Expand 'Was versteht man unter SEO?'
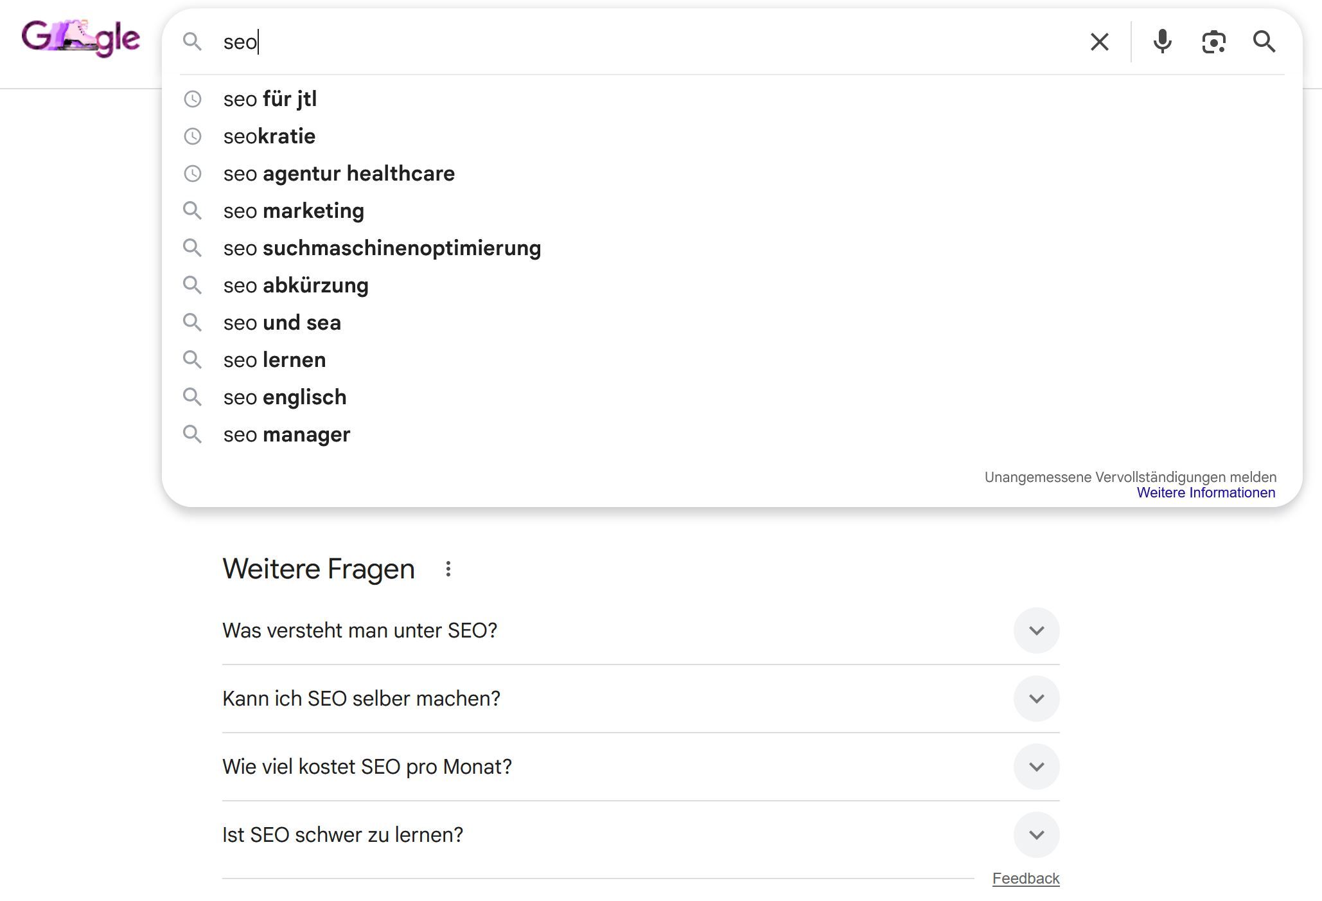The image size is (1322, 901). (x=1036, y=630)
